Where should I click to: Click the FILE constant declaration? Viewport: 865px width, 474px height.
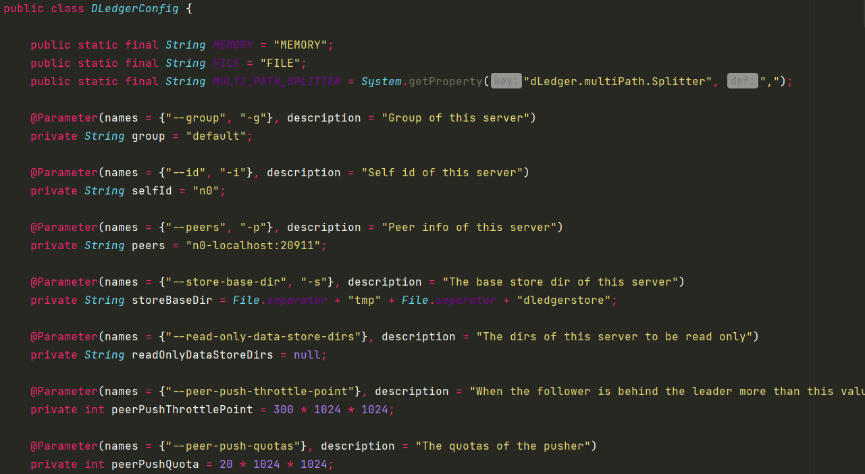(226, 63)
